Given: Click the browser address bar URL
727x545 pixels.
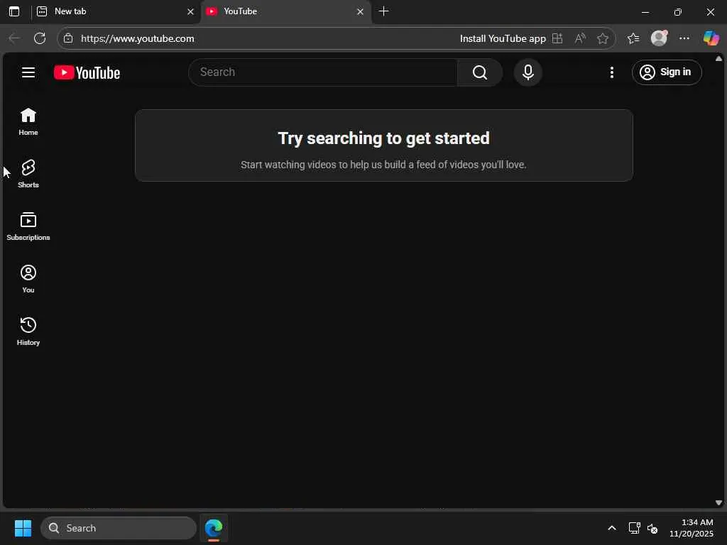Looking at the screenshot, I should (137, 38).
